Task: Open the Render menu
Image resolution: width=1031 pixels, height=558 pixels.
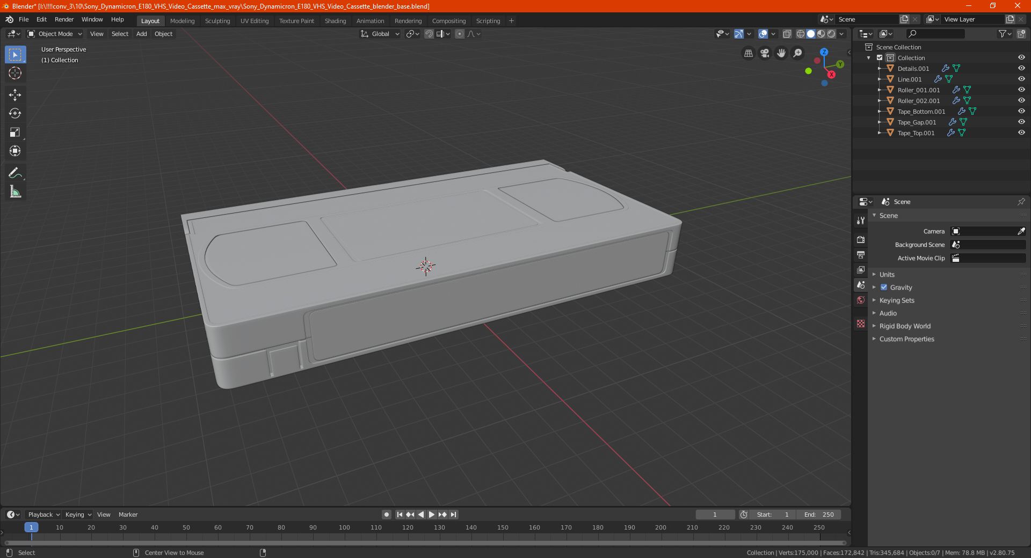Action: coord(64,19)
